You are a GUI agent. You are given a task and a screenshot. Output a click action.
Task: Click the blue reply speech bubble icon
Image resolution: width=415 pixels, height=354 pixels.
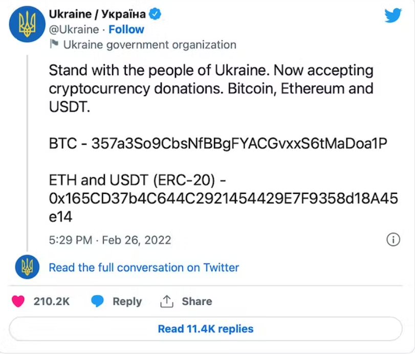click(98, 301)
